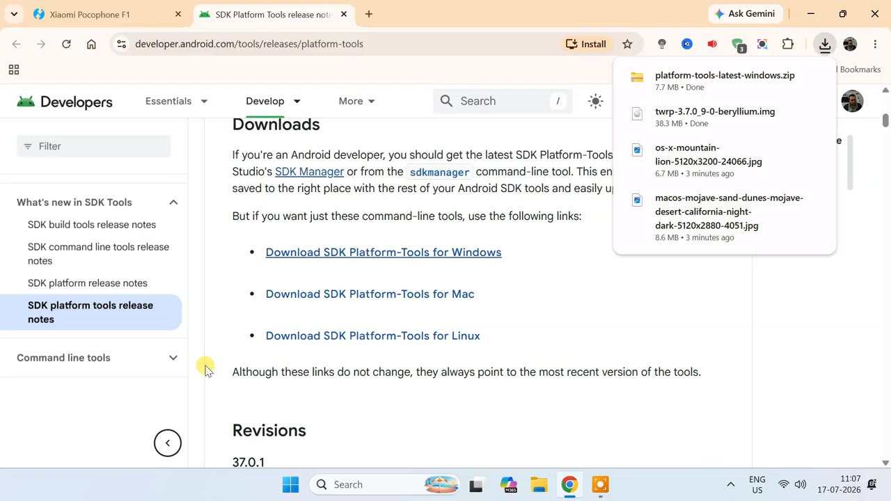Click the Install app button in address bar
The width and height of the screenshot is (891, 501).
(585, 44)
